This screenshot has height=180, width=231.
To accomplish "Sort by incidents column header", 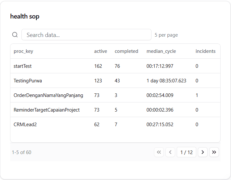I will tap(205, 51).
